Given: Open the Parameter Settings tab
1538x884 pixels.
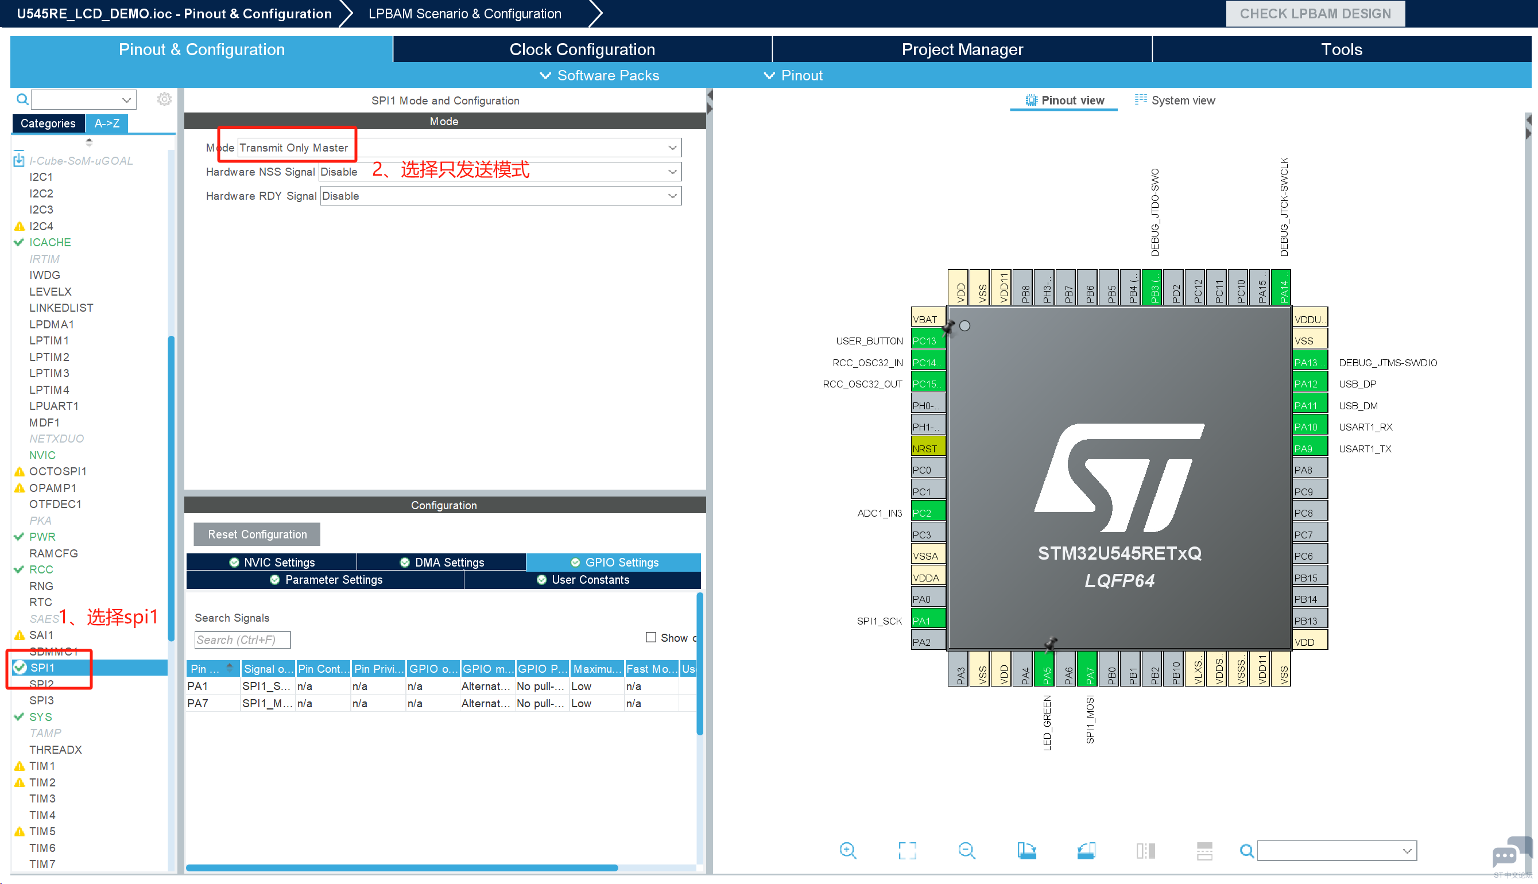Looking at the screenshot, I should point(326,580).
